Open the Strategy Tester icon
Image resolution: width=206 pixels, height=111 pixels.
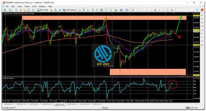click(33, 10)
